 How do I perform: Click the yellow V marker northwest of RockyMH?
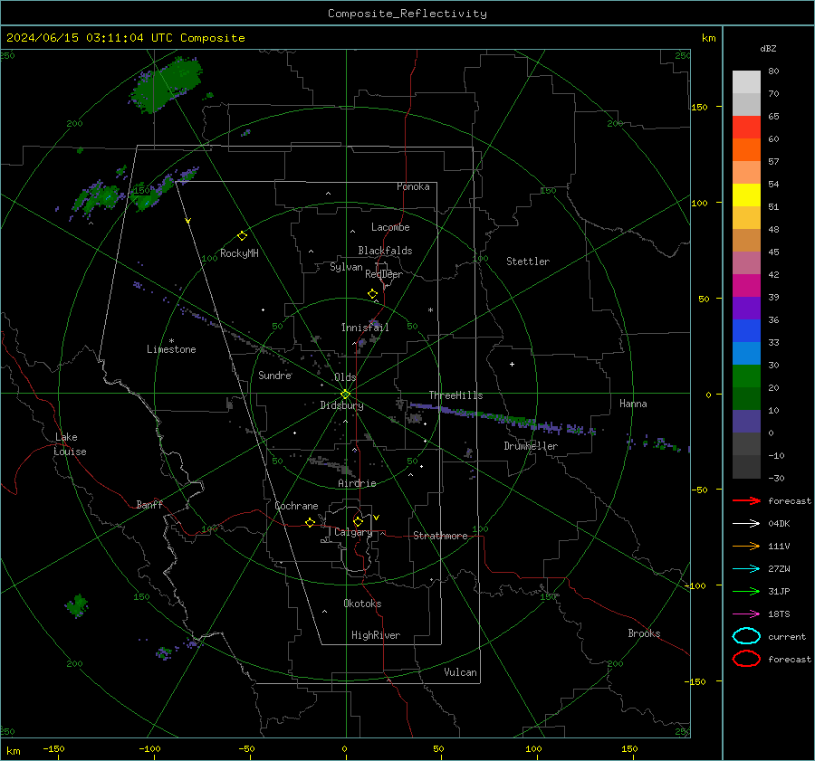(x=188, y=221)
